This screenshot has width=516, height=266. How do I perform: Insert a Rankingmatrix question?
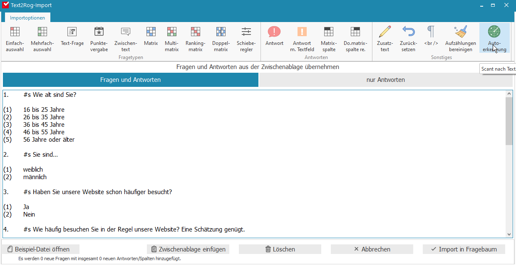click(x=196, y=37)
